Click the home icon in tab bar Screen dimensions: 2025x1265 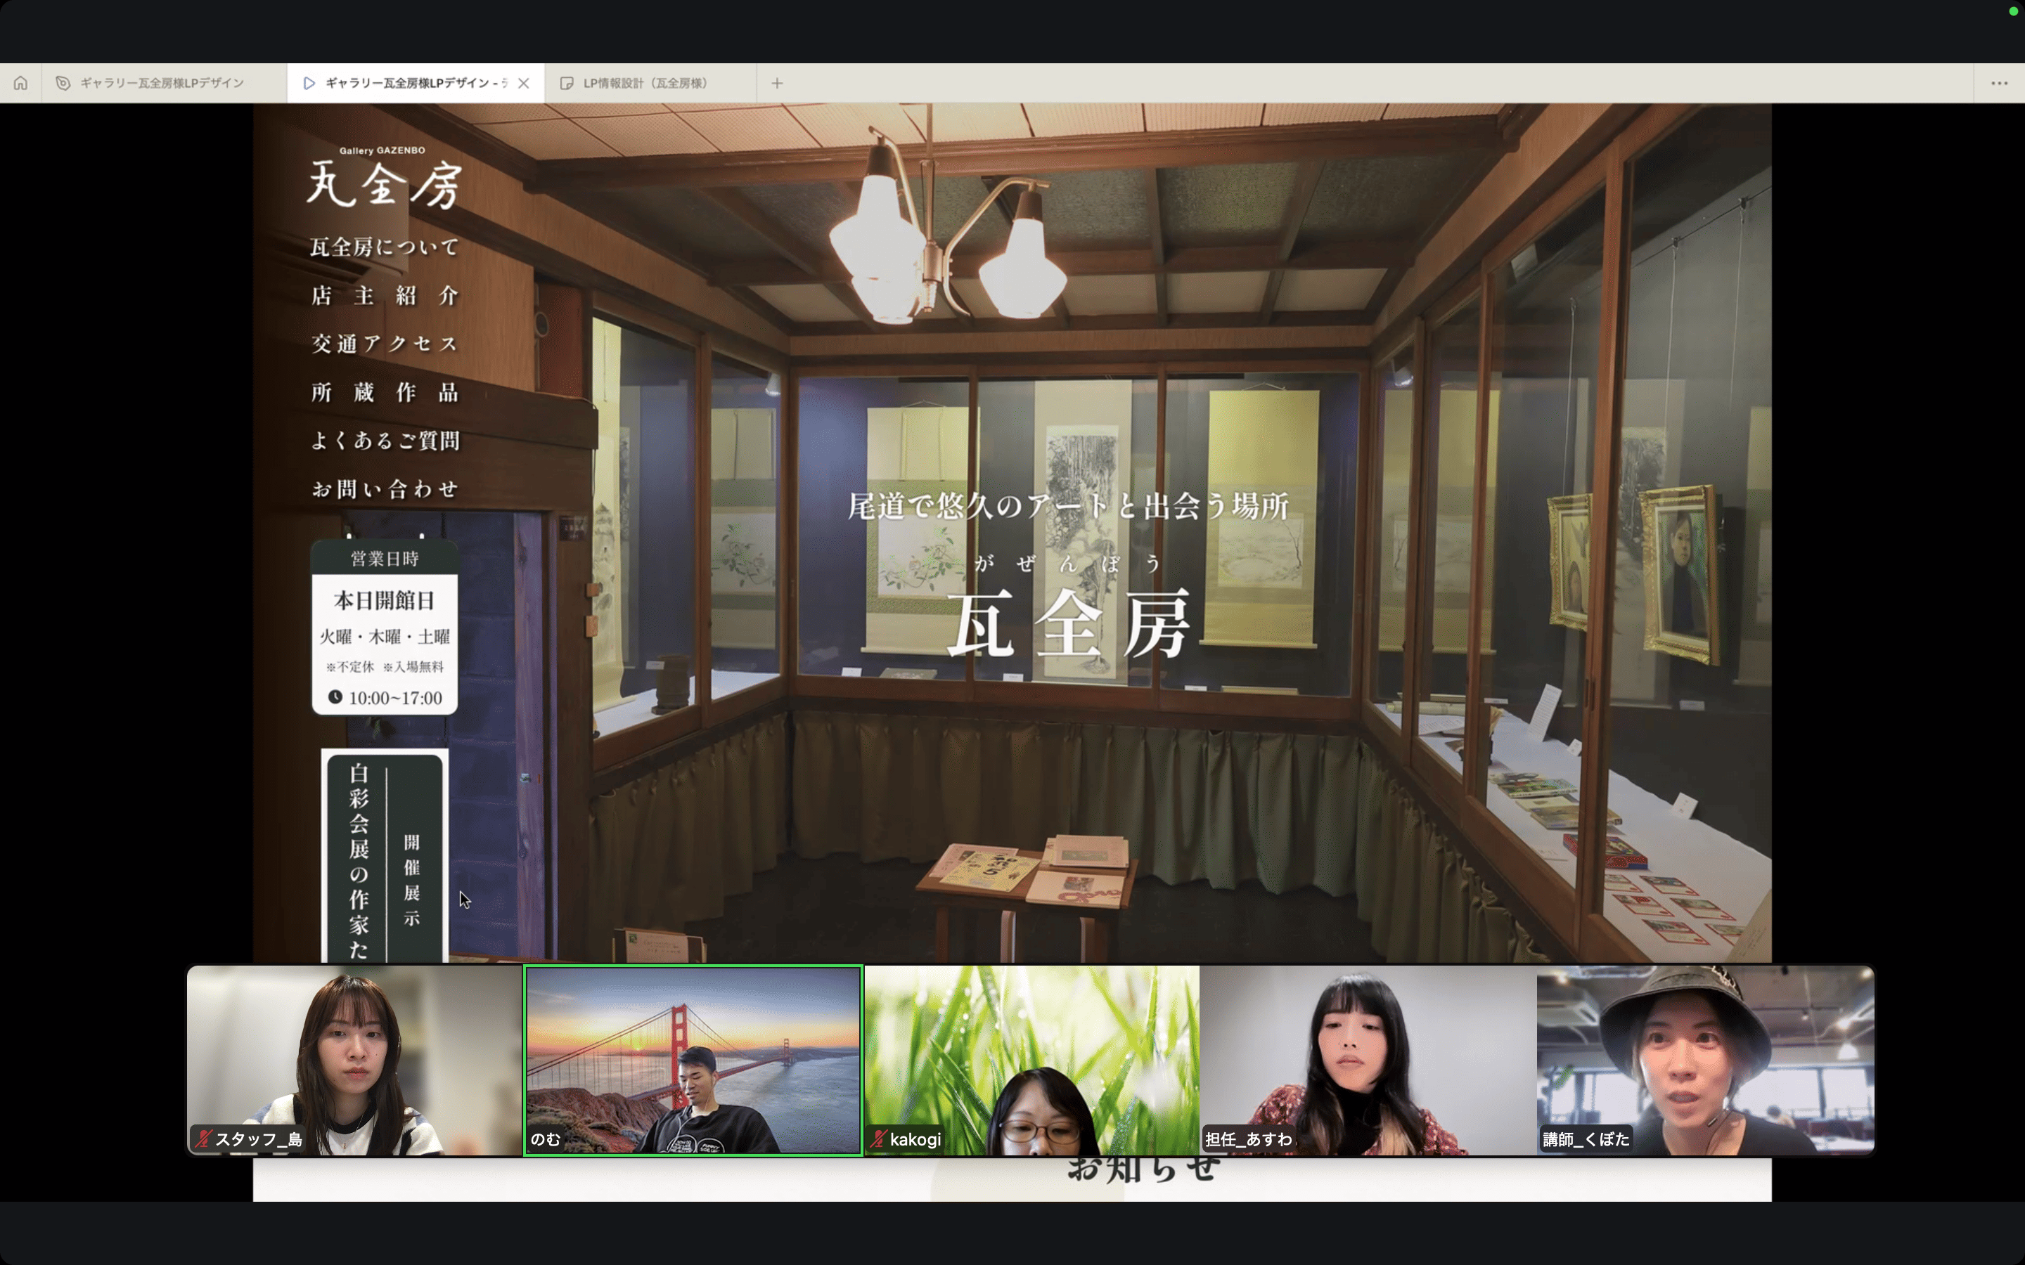20,83
